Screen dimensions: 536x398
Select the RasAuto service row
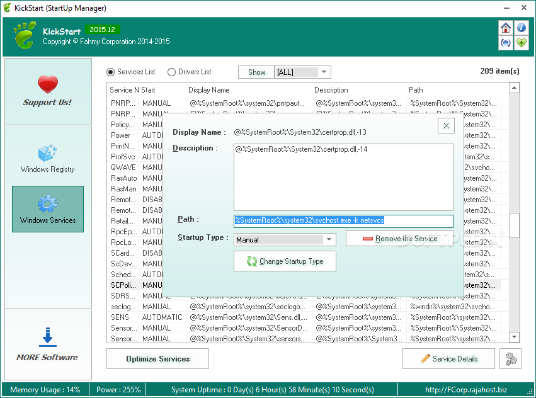[x=135, y=178]
